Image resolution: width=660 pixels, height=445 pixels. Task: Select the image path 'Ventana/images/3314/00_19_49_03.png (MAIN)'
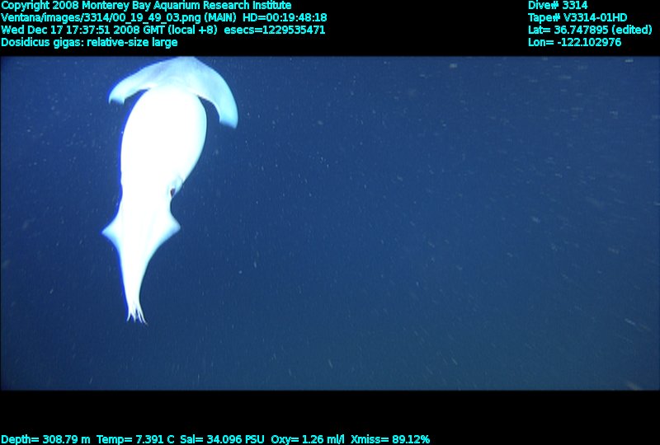pos(119,18)
